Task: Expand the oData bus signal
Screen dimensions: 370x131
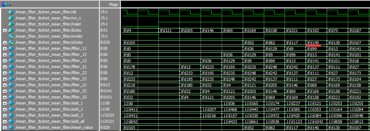Action: [x=5, y=42]
